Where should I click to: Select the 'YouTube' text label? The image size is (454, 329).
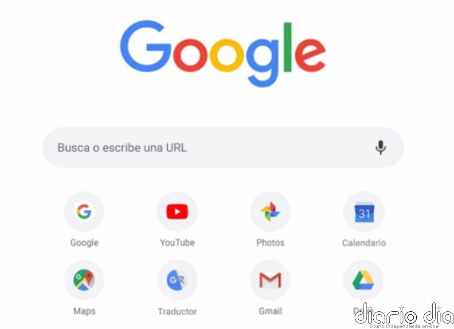tap(177, 243)
